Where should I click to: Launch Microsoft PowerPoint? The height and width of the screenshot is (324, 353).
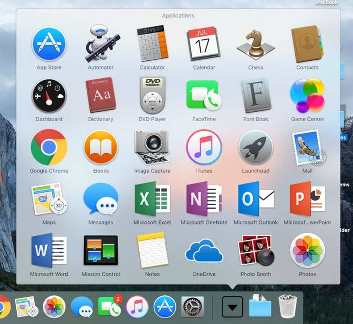click(x=307, y=198)
